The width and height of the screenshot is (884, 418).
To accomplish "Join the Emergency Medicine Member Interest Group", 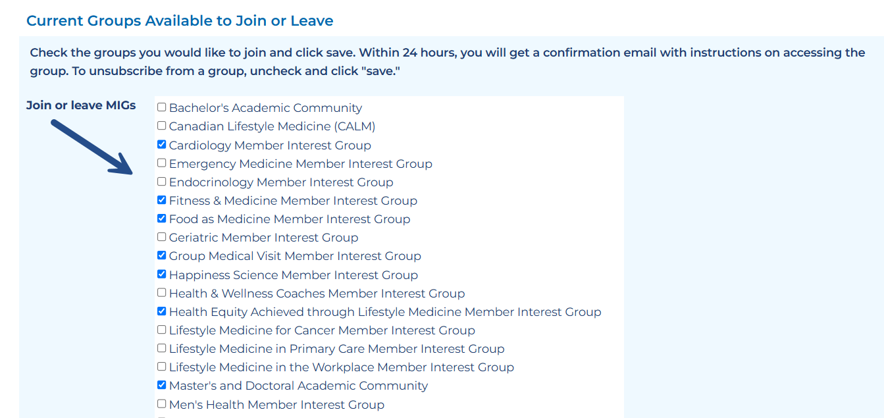I will 162,163.
